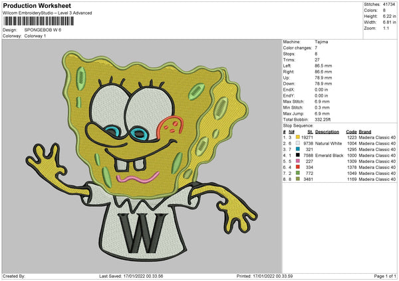Click thread code '1223'

tap(352, 137)
